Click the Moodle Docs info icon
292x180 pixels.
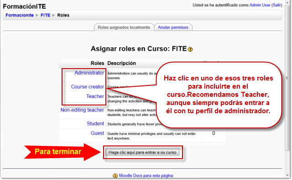click(x=115, y=176)
